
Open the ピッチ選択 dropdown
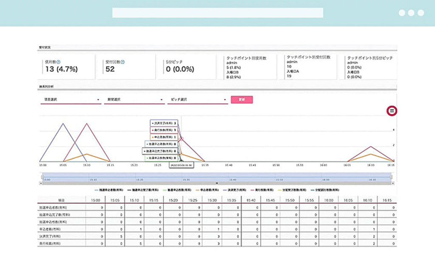pos(198,100)
